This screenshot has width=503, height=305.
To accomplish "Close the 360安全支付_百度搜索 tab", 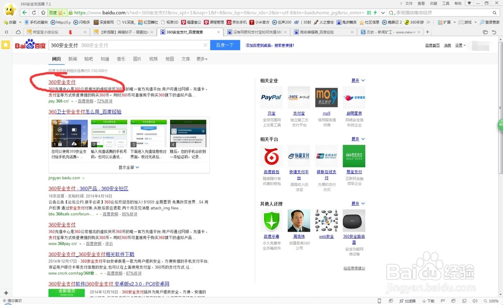I will pos(218,32).
